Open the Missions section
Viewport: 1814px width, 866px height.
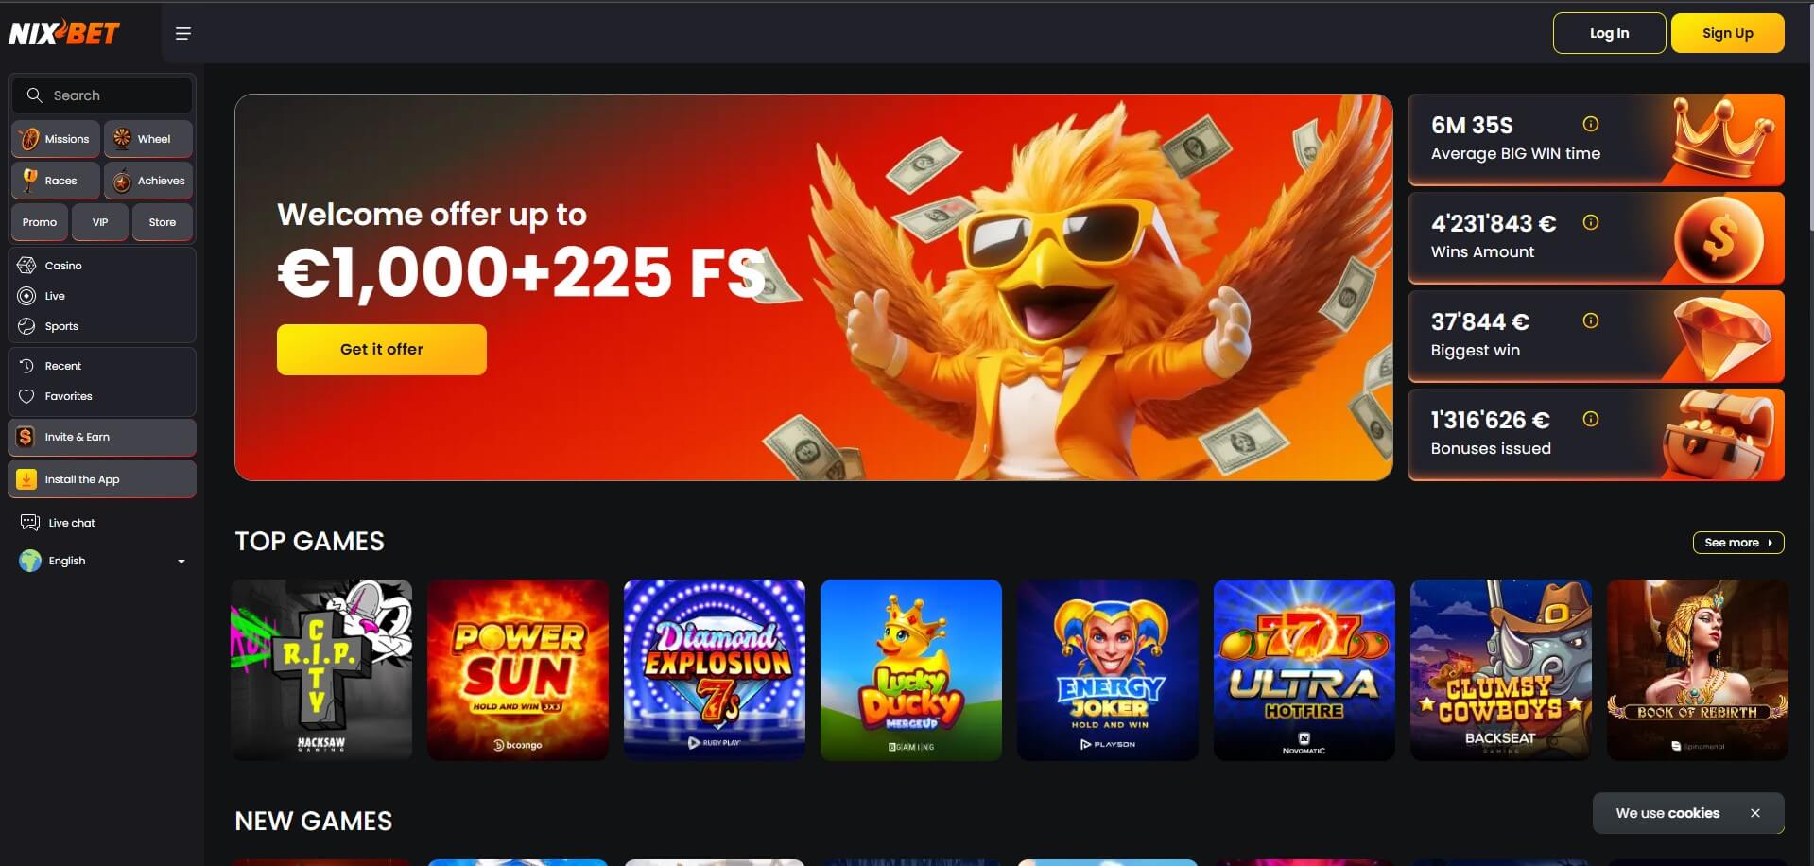click(x=56, y=139)
